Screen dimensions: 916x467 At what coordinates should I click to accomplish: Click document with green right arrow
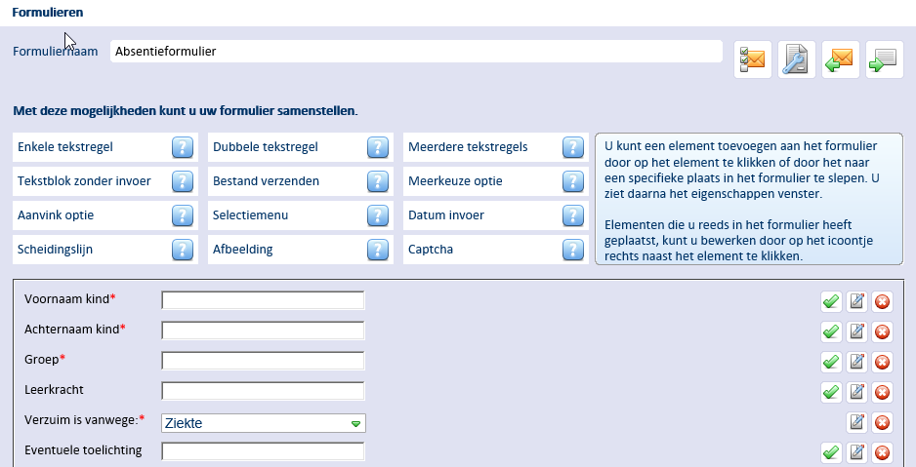pos(885,59)
